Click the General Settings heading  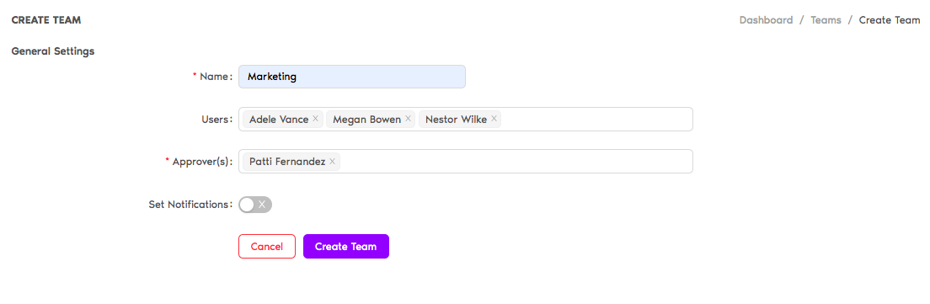coord(53,51)
